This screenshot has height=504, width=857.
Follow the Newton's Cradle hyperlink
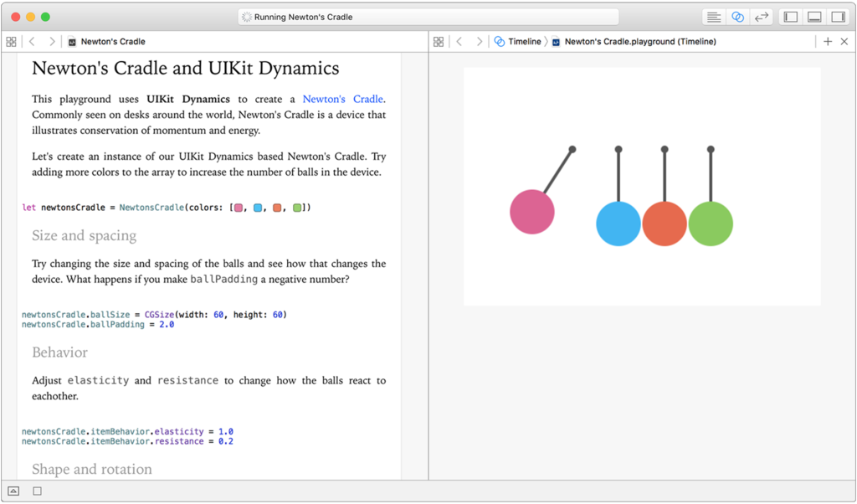coord(342,99)
